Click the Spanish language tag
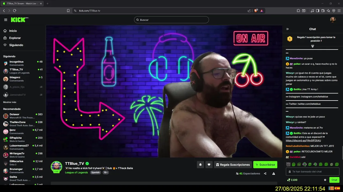Viewport: 343px width, 192px height. coord(95,173)
